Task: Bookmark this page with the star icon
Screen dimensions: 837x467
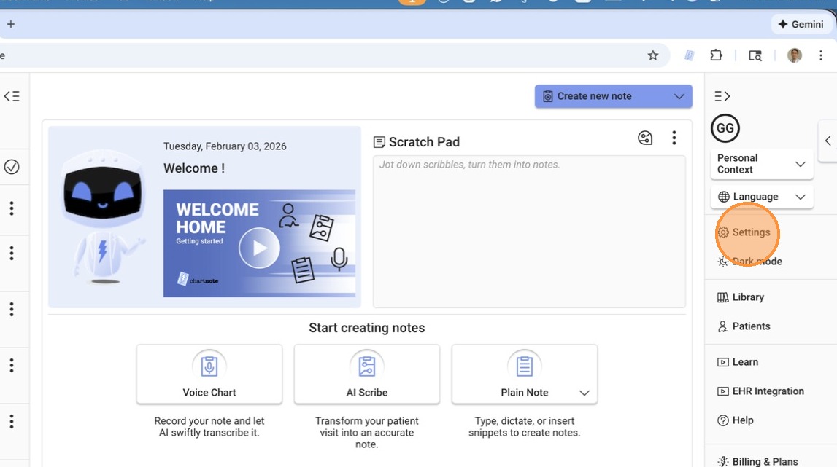Action: click(653, 55)
